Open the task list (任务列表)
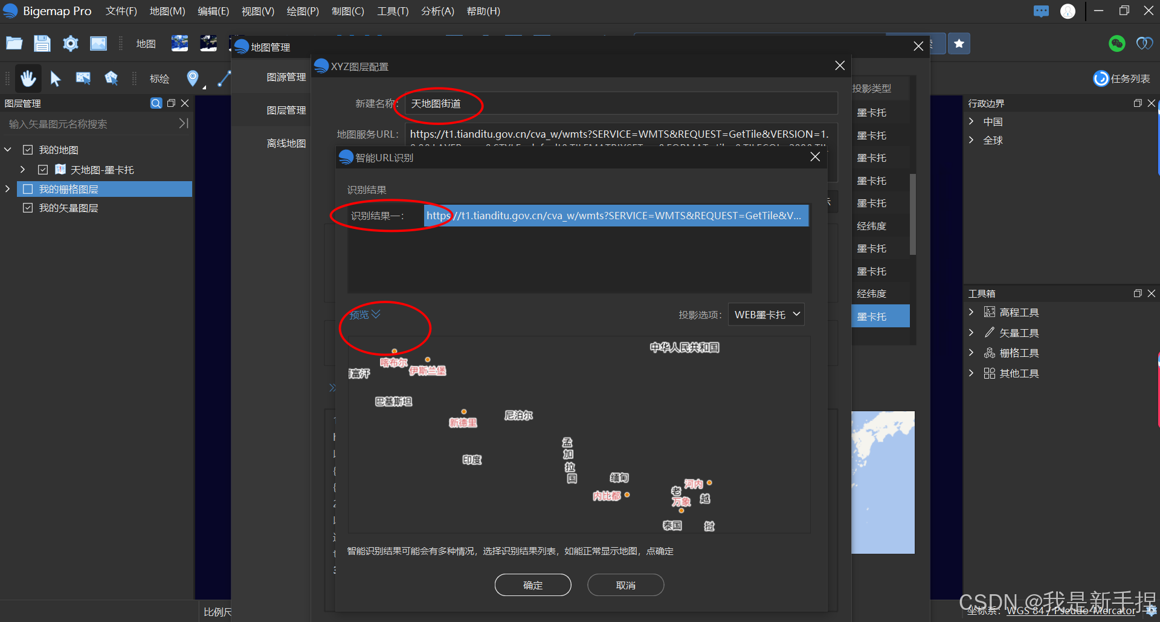 pos(1122,79)
